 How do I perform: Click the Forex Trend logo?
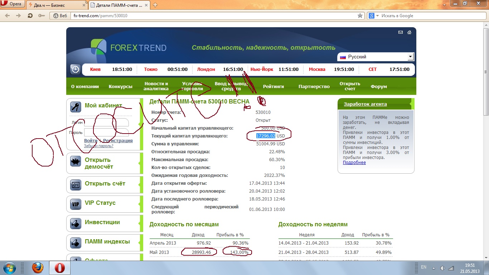tap(129, 47)
